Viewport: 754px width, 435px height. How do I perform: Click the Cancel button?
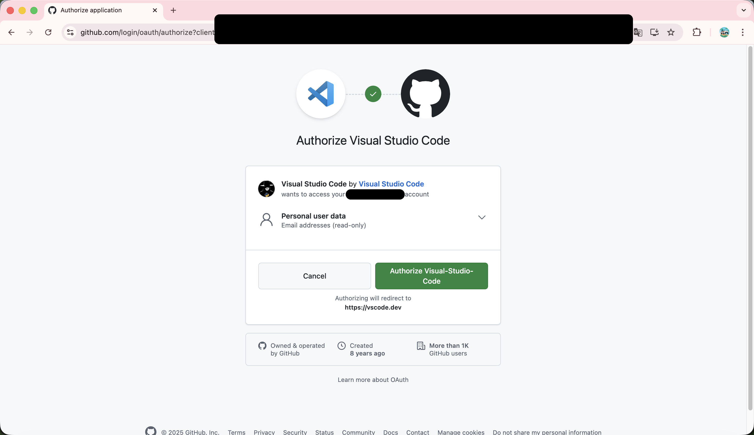point(314,276)
